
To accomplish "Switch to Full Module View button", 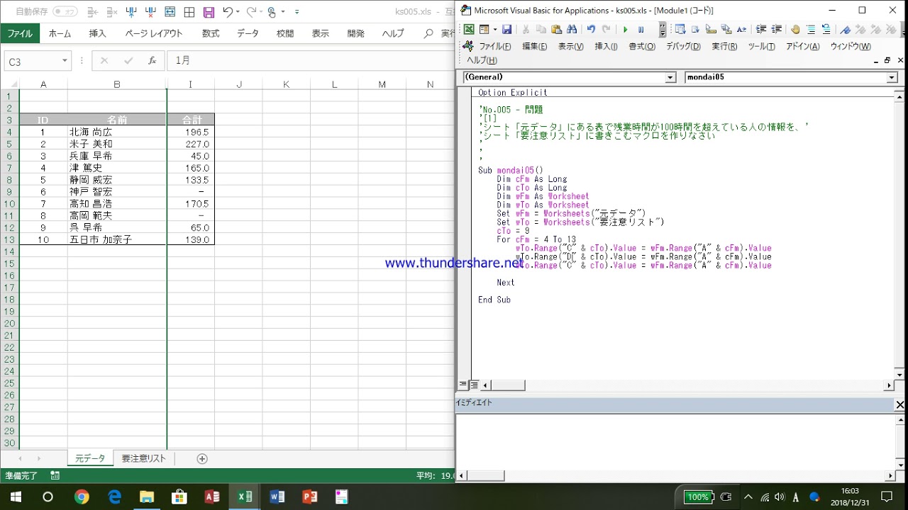I will 474,385.
